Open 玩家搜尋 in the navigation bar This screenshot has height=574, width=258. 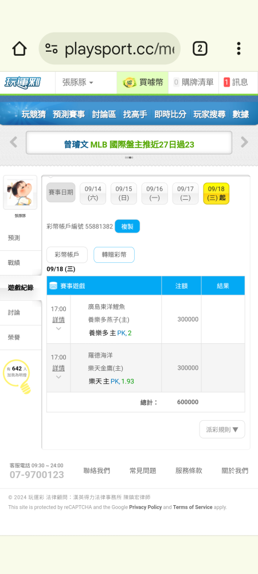coord(209,114)
